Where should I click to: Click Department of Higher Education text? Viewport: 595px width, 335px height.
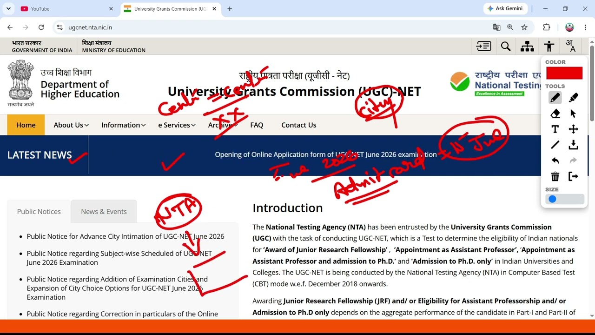click(80, 89)
